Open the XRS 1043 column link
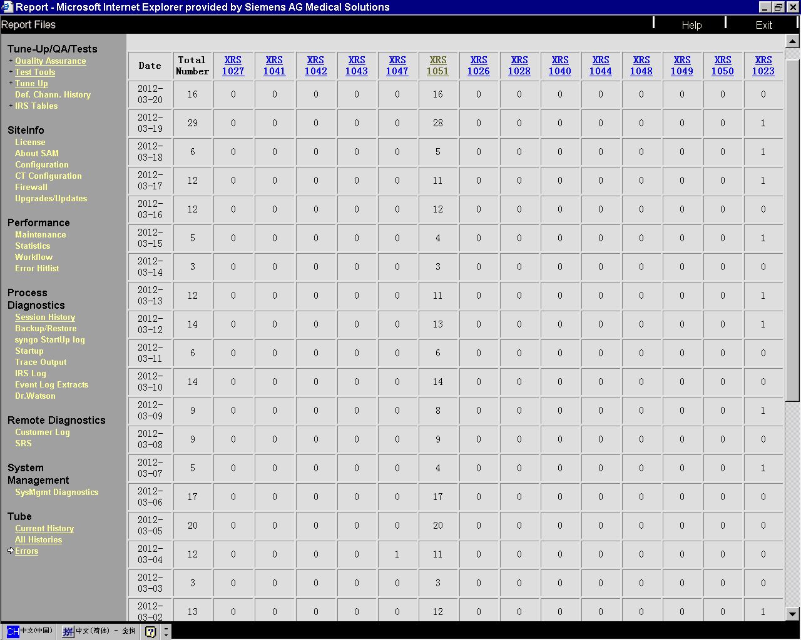 click(357, 66)
